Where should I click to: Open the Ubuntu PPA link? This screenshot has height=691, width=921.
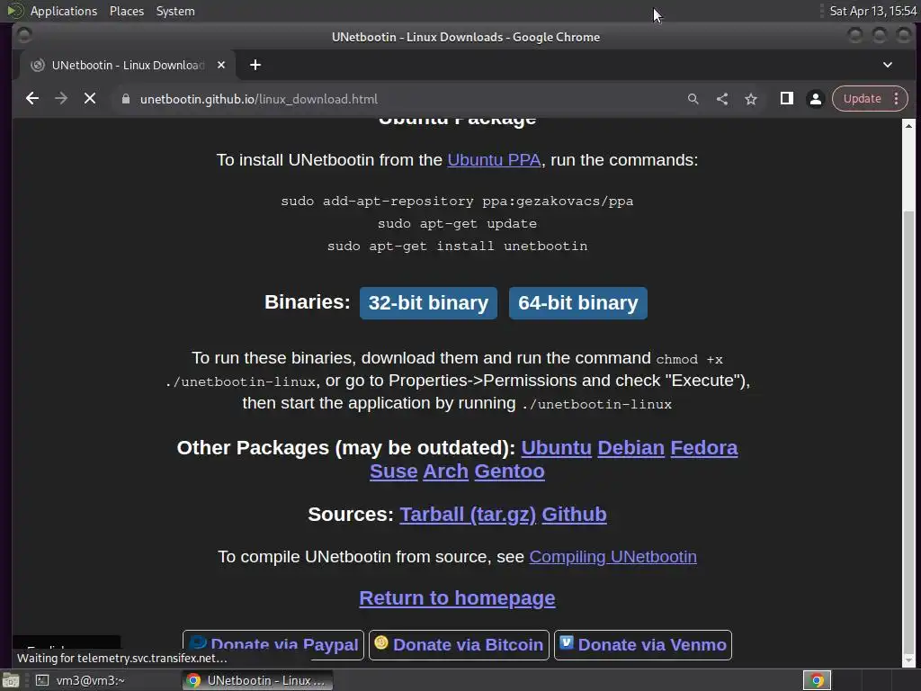pos(494,160)
